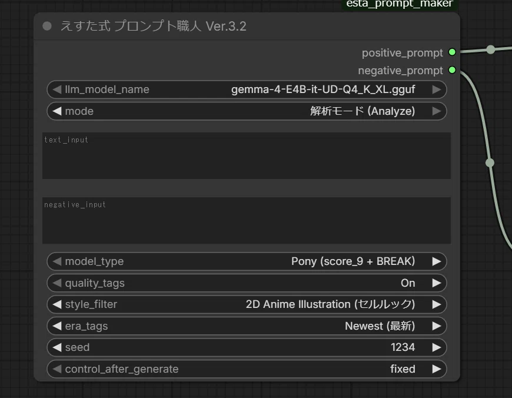Previous era_tags option left arrow

pyautogui.click(x=57, y=326)
